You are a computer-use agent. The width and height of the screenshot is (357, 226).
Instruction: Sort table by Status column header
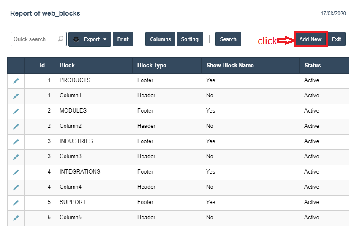pyautogui.click(x=313, y=65)
